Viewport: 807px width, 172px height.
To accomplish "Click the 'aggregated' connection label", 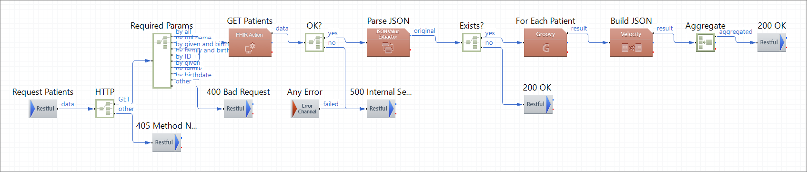I will coord(736,32).
